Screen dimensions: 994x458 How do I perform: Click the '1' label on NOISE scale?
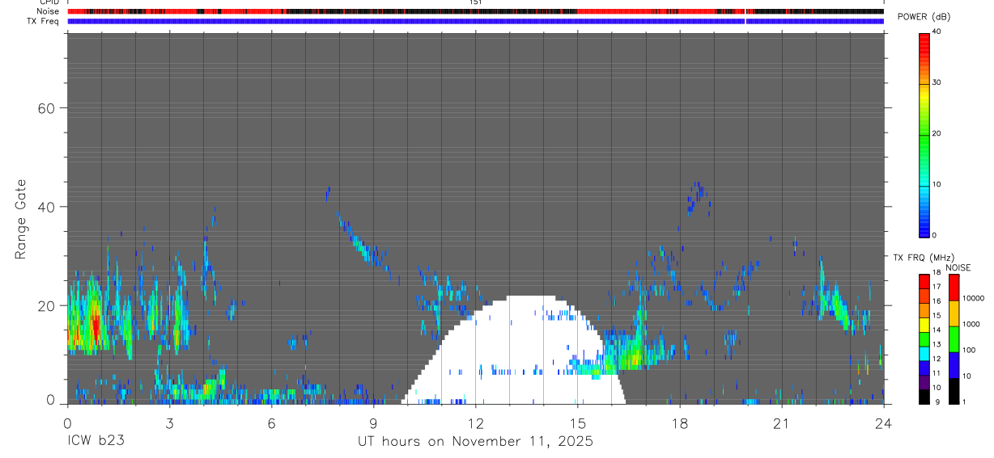[x=965, y=401]
